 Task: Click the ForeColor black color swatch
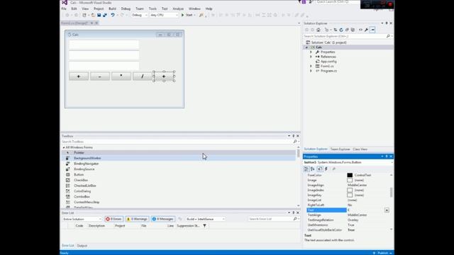[350, 175]
